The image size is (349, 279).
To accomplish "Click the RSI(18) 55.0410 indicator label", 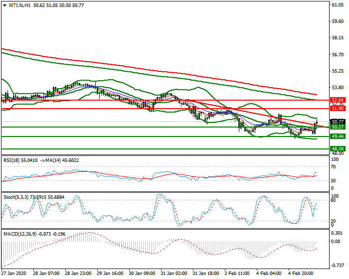I will point(20,160).
